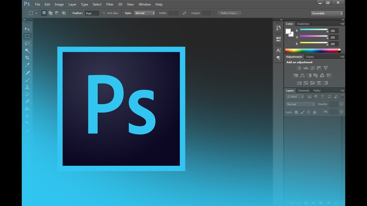Open the Filter menu
Viewport: 367px width, 206px height.
tap(110, 4)
